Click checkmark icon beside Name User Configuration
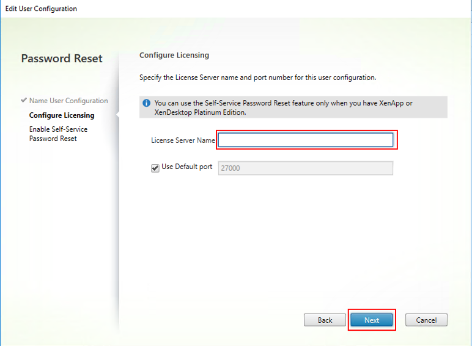472x346 pixels. tap(24, 100)
